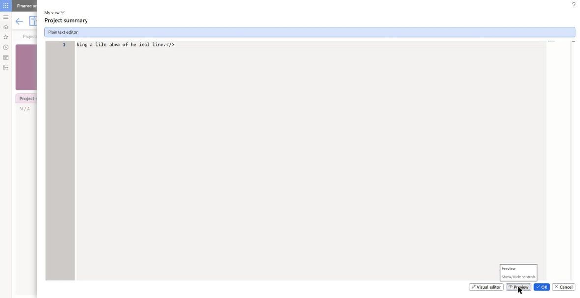Click the Project summary title

pos(66,20)
